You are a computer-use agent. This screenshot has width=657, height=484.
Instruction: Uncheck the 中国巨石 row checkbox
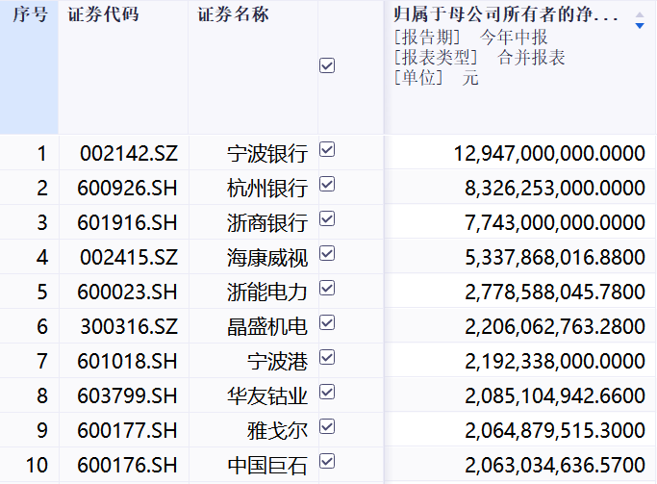(x=327, y=461)
